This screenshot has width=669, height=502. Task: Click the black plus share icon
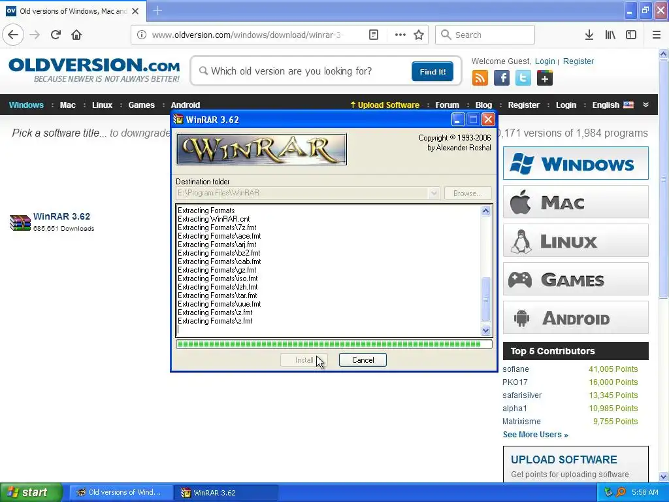544,78
